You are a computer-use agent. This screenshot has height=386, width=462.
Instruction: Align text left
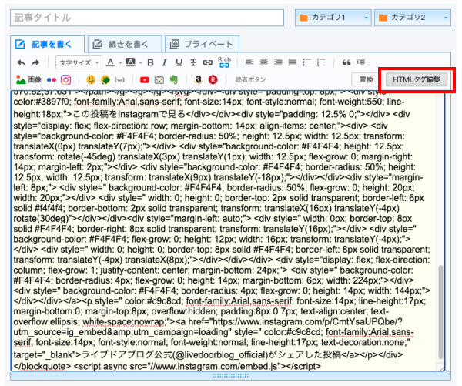[249, 62]
